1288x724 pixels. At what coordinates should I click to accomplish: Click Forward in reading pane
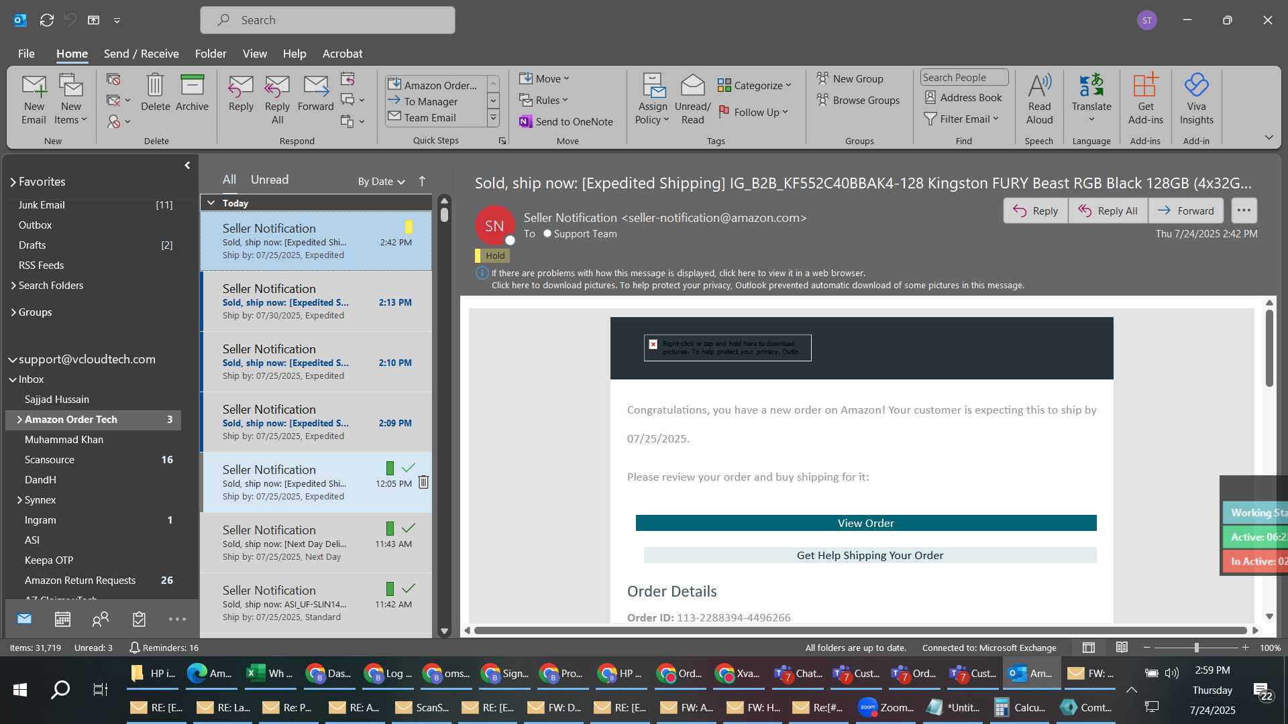click(x=1186, y=210)
